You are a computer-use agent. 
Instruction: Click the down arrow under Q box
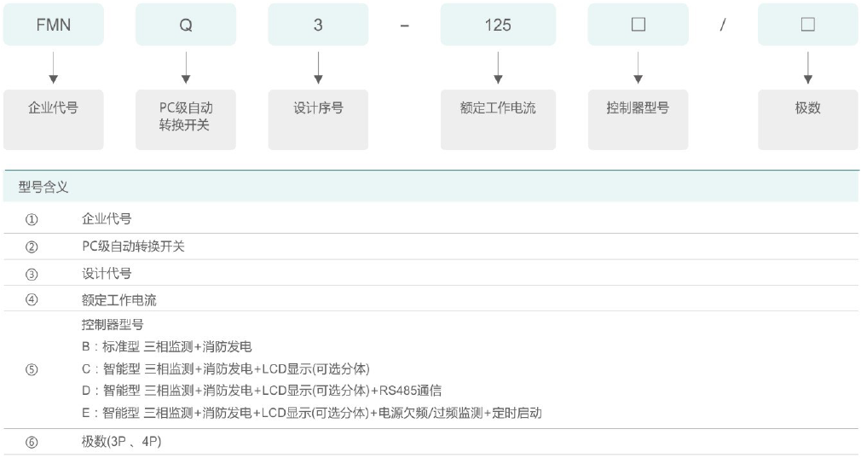point(186,67)
